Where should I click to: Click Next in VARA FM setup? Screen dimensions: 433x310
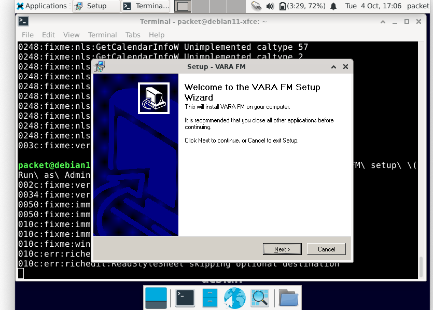[x=282, y=249]
